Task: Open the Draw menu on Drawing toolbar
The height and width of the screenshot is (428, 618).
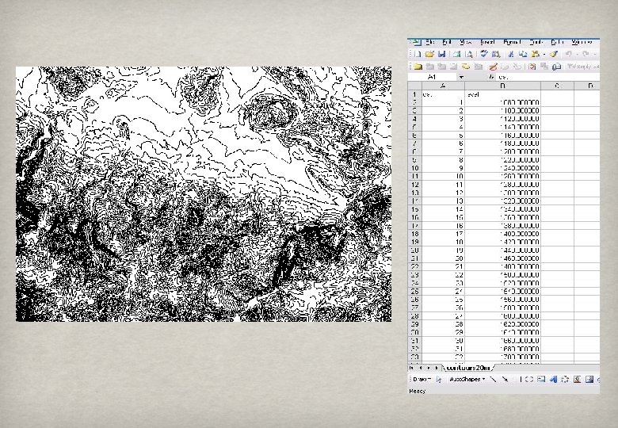Action: point(422,380)
